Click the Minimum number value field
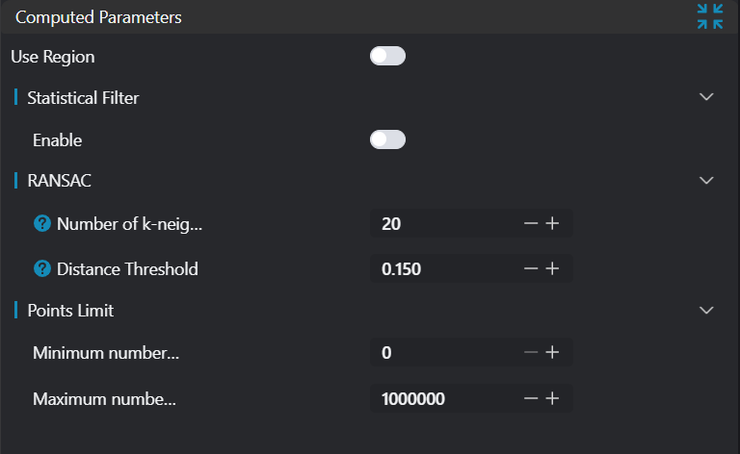Screen dimensions: 740x454 click(x=443, y=353)
